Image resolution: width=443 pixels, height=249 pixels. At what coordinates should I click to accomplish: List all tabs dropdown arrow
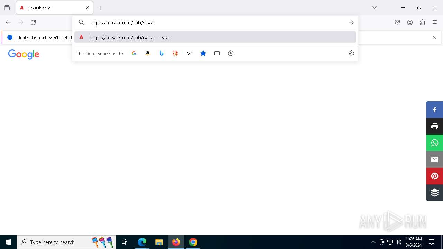pyautogui.click(x=374, y=8)
